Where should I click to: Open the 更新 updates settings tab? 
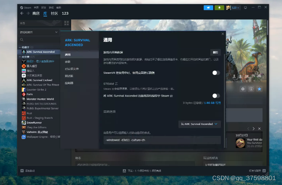[x=79, y=62]
